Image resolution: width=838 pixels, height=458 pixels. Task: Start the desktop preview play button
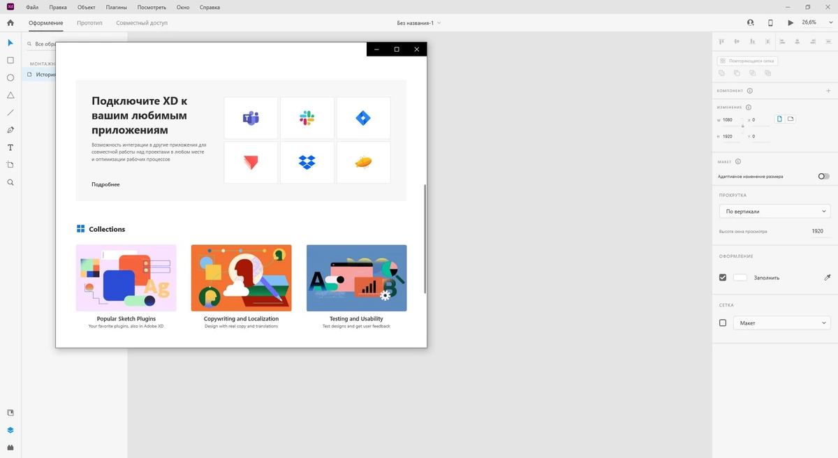click(791, 23)
